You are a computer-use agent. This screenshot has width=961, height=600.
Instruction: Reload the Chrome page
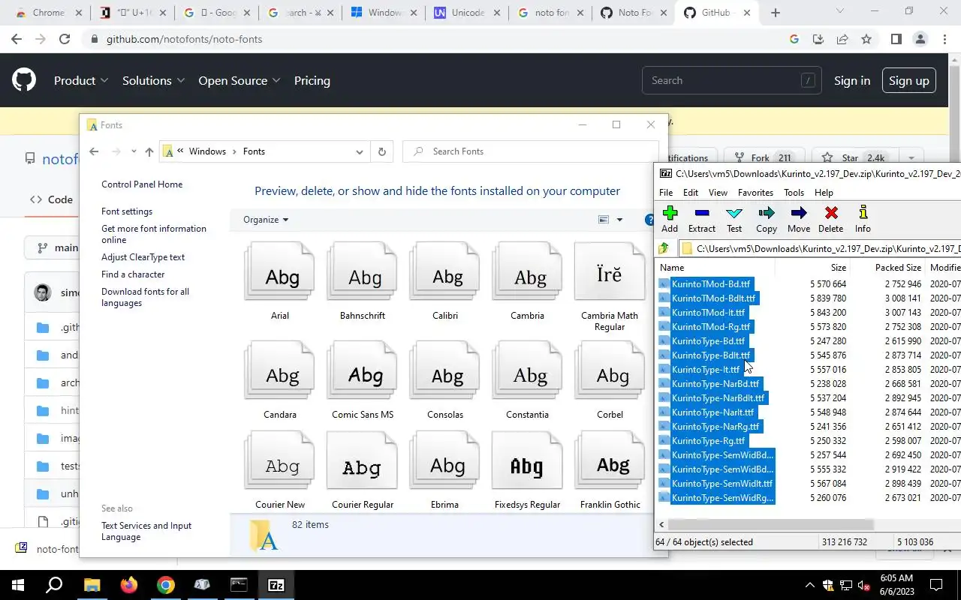pos(65,39)
